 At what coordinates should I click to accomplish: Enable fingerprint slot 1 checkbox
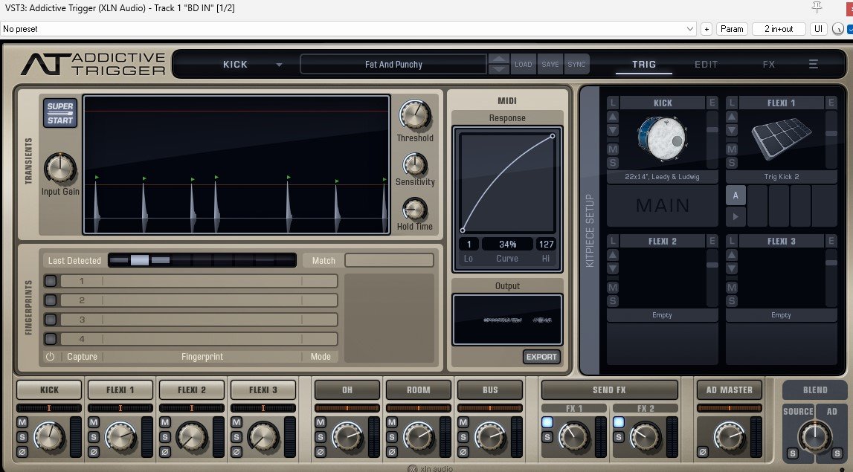tap(51, 281)
